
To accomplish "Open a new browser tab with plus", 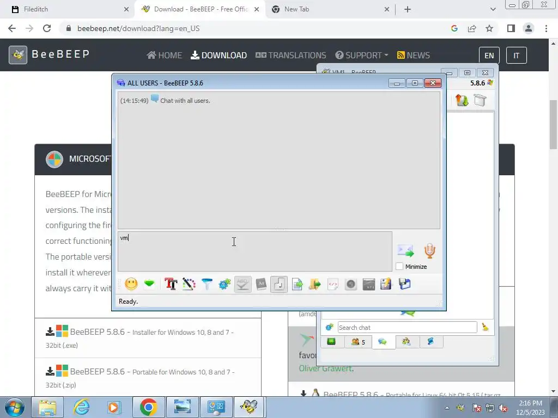I will click(408, 9).
